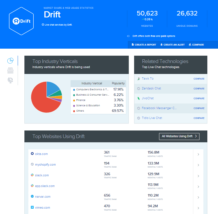Click the Tidio Live Chat logo icon

point(139,118)
